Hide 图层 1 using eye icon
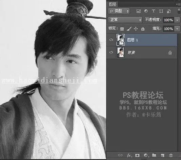181x160 pixels. click(111, 40)
